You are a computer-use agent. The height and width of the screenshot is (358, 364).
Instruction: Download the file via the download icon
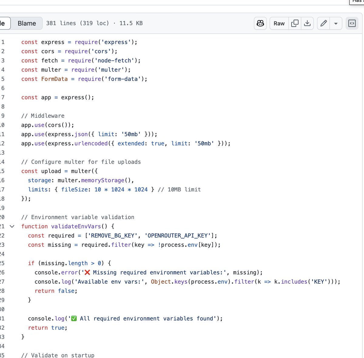(307, 23)
